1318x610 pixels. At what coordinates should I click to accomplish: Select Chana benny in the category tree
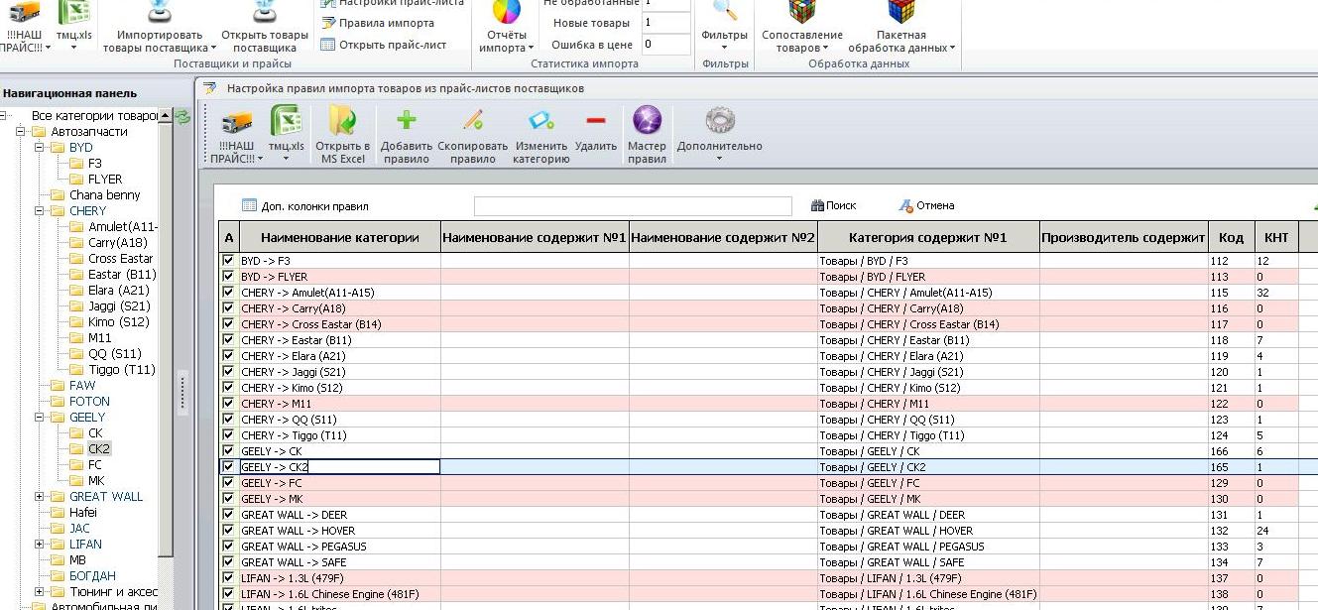tap(105, 195)
